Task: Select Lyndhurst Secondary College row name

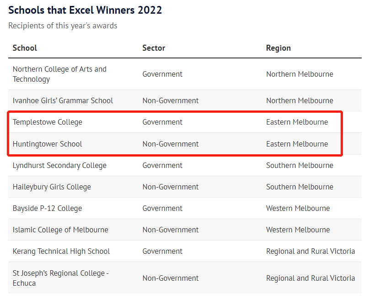Action: click(x=59, y=165)
